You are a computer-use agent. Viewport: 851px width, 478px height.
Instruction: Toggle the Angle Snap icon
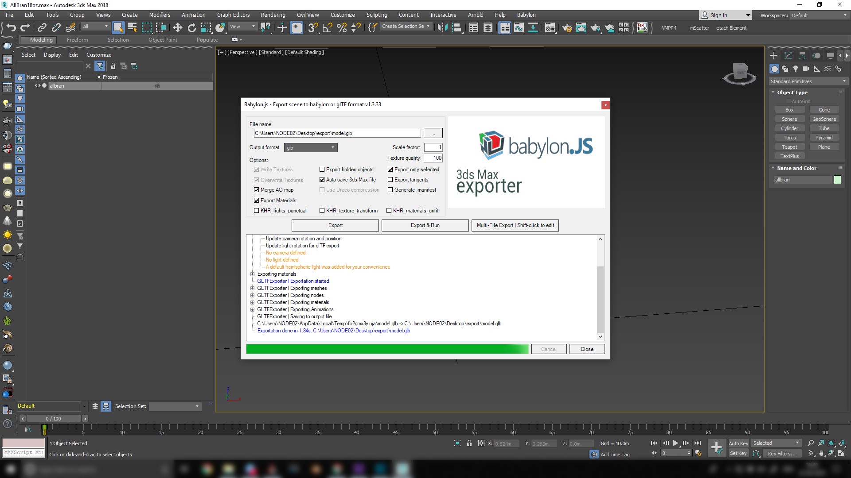coord(327,28)
